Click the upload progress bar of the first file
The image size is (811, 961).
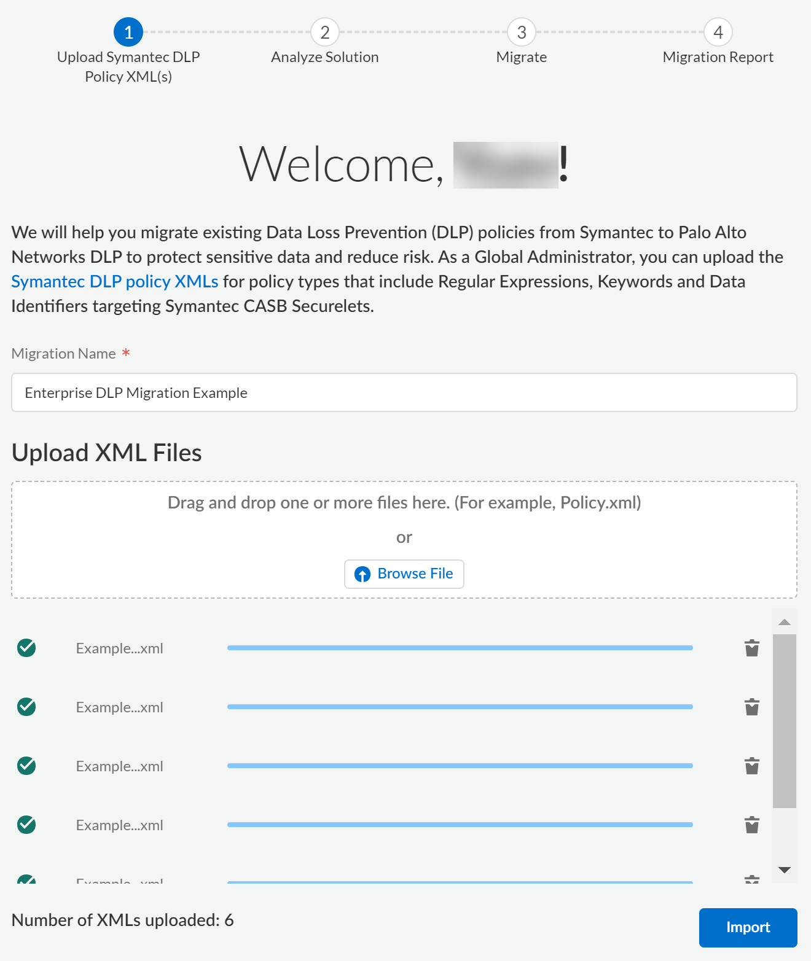(460, 648)
